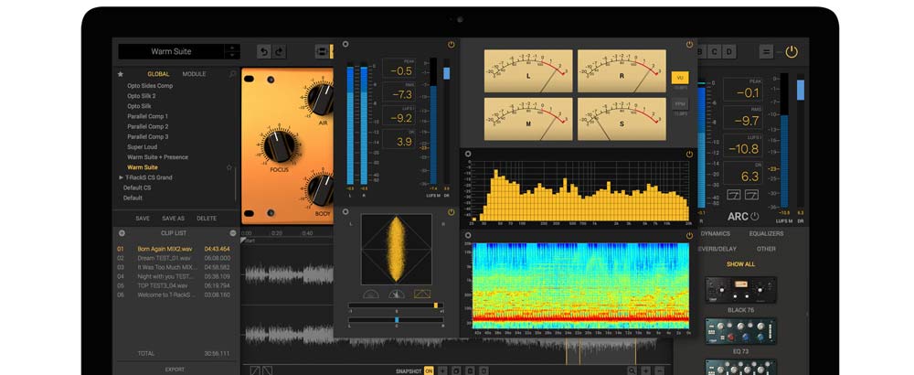Select comparison slot D

point(729,51)
